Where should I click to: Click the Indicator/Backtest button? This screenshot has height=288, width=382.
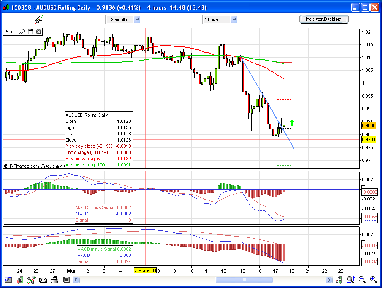[x=324, y=19]
